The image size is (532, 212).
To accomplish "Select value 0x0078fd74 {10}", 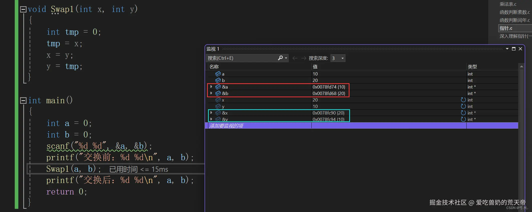I will pyautogui.click(x=329, y=87).
